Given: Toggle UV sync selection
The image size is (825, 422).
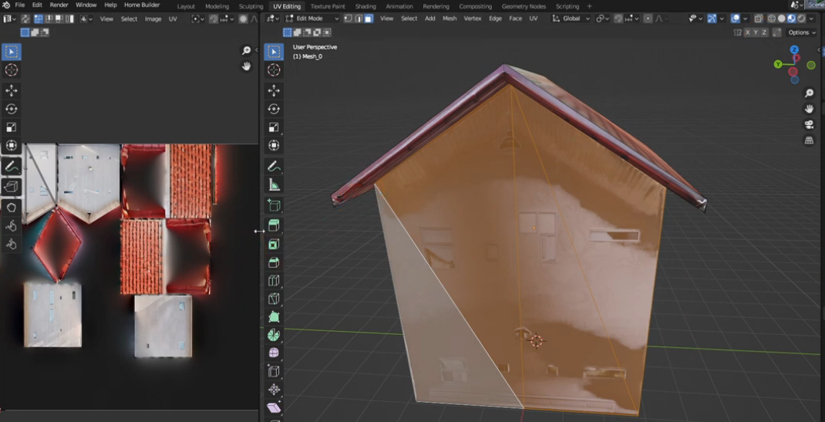Looking at the screenshot, I should (x=25, y=19).
